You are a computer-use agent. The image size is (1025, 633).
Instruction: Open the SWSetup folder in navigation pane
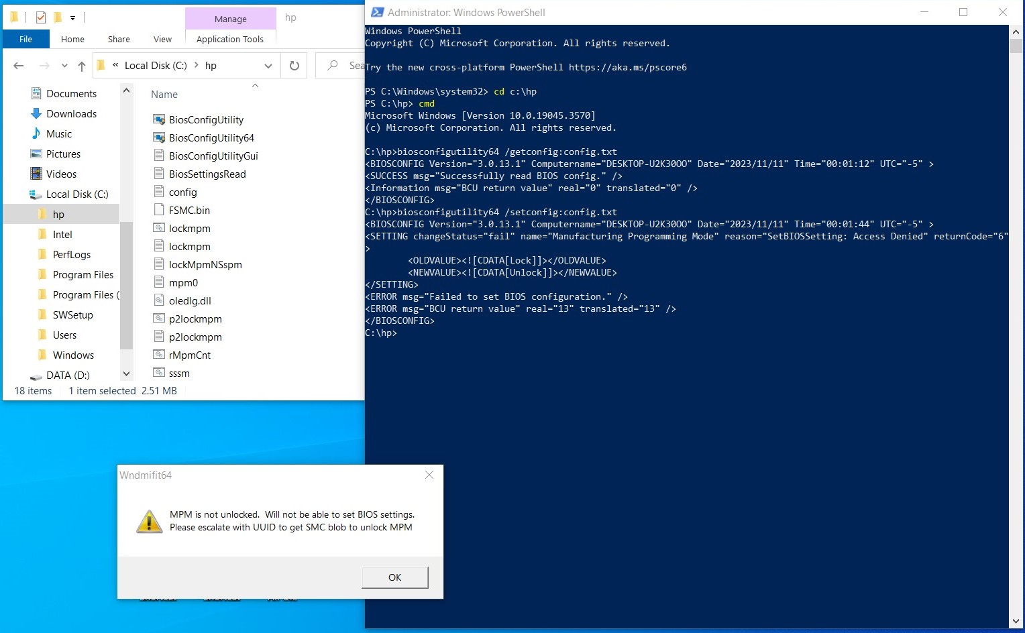73,315
